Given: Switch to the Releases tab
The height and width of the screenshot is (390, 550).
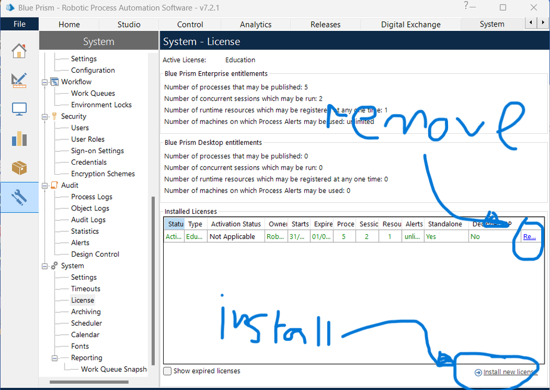Looking at the screenshot, I should [x=325, y=25].
